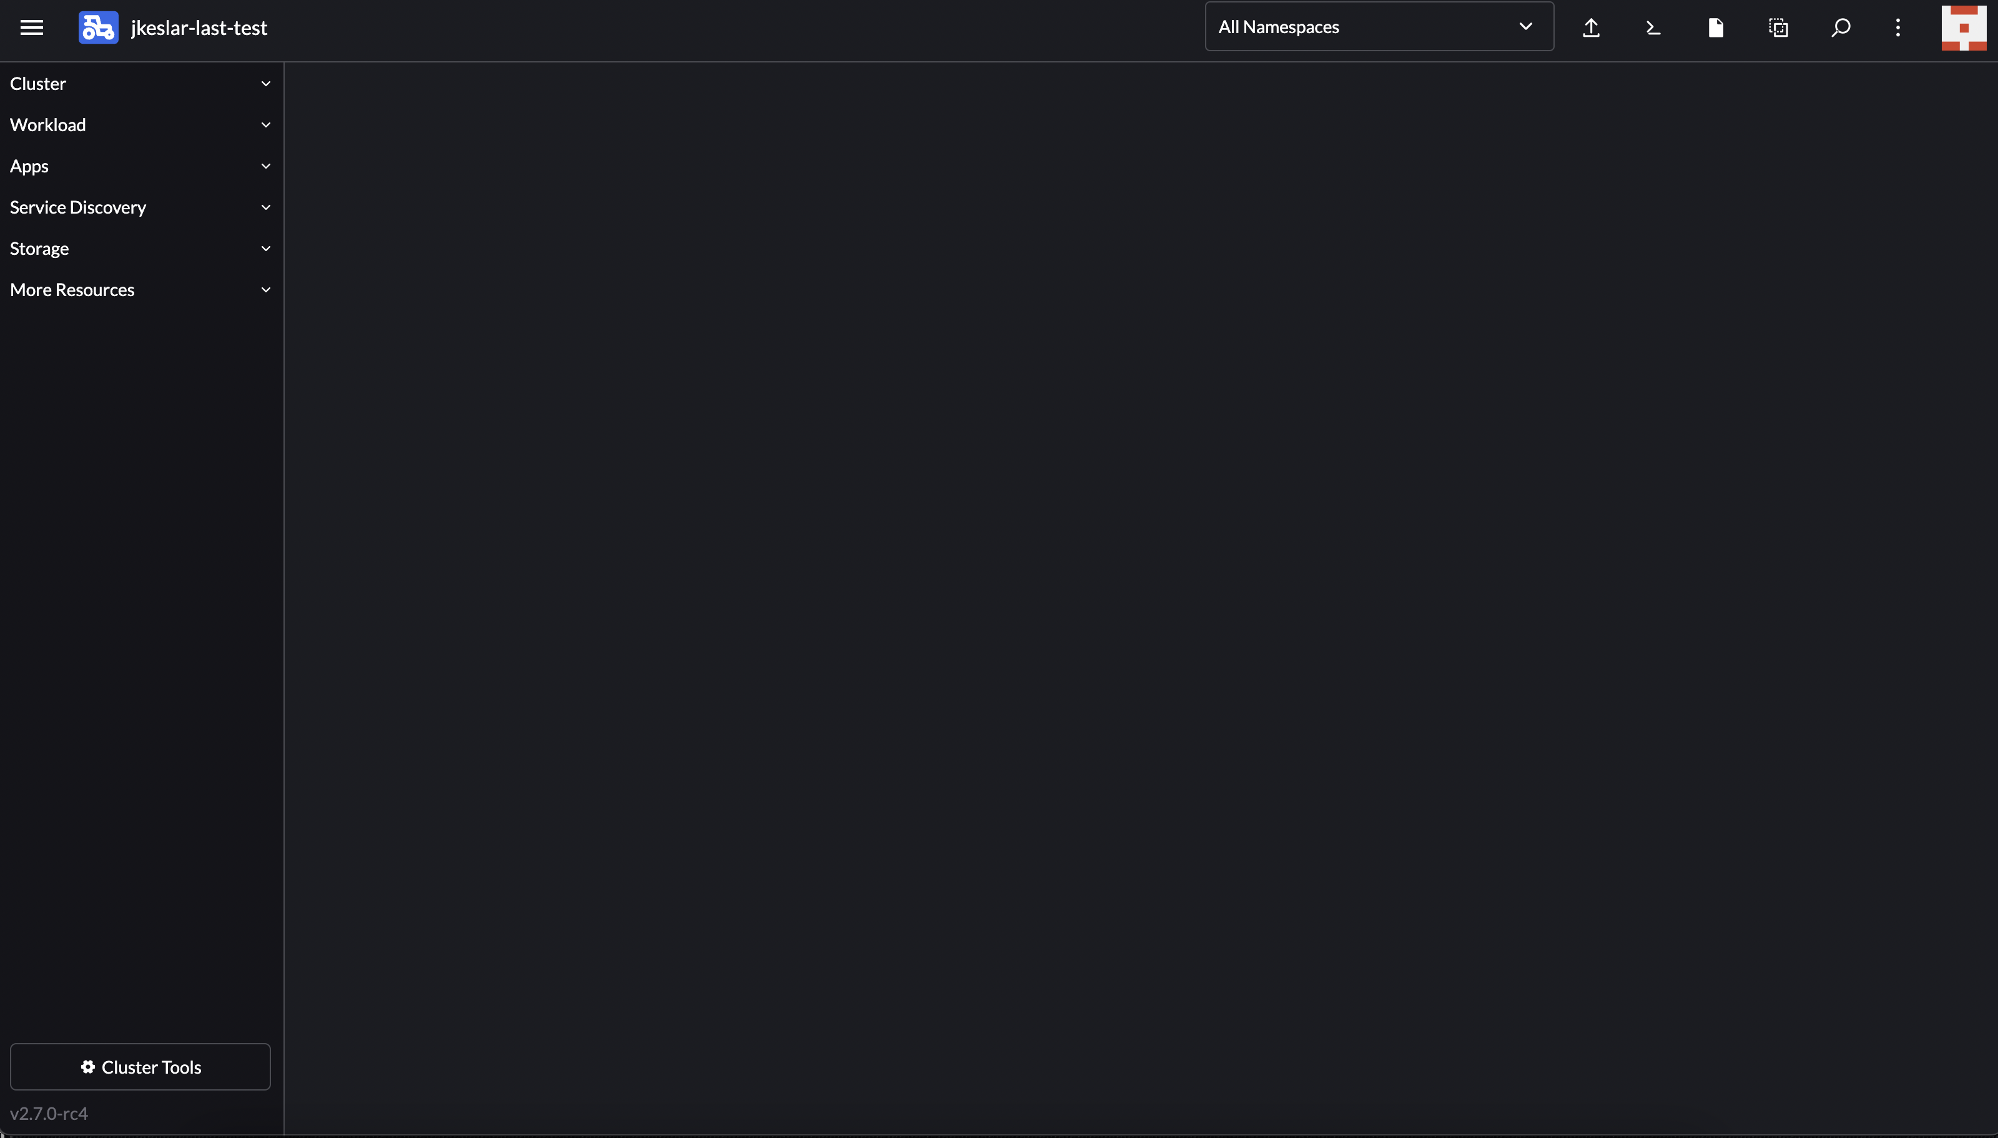Open the resource search magnifier
1998x1138 pixels.
tap(1840, 27)
